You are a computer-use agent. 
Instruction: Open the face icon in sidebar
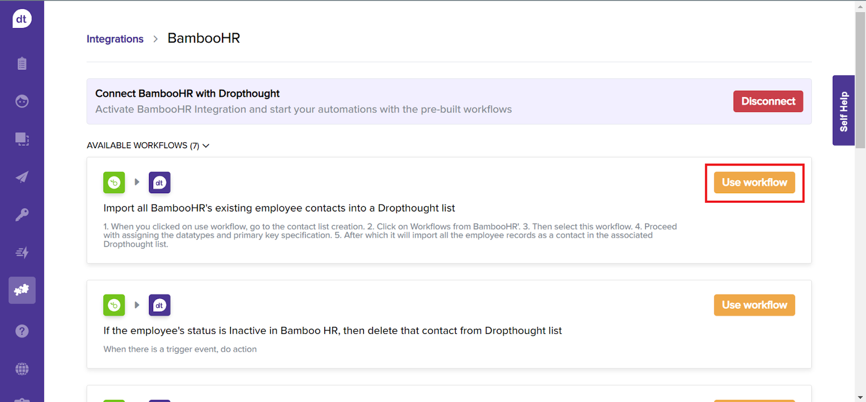(x=22, y=101)
